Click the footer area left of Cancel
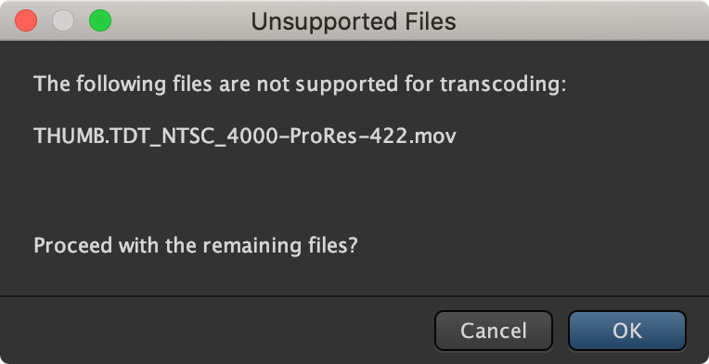This screenshot has height=364, width=709. (x=217, y=331)
